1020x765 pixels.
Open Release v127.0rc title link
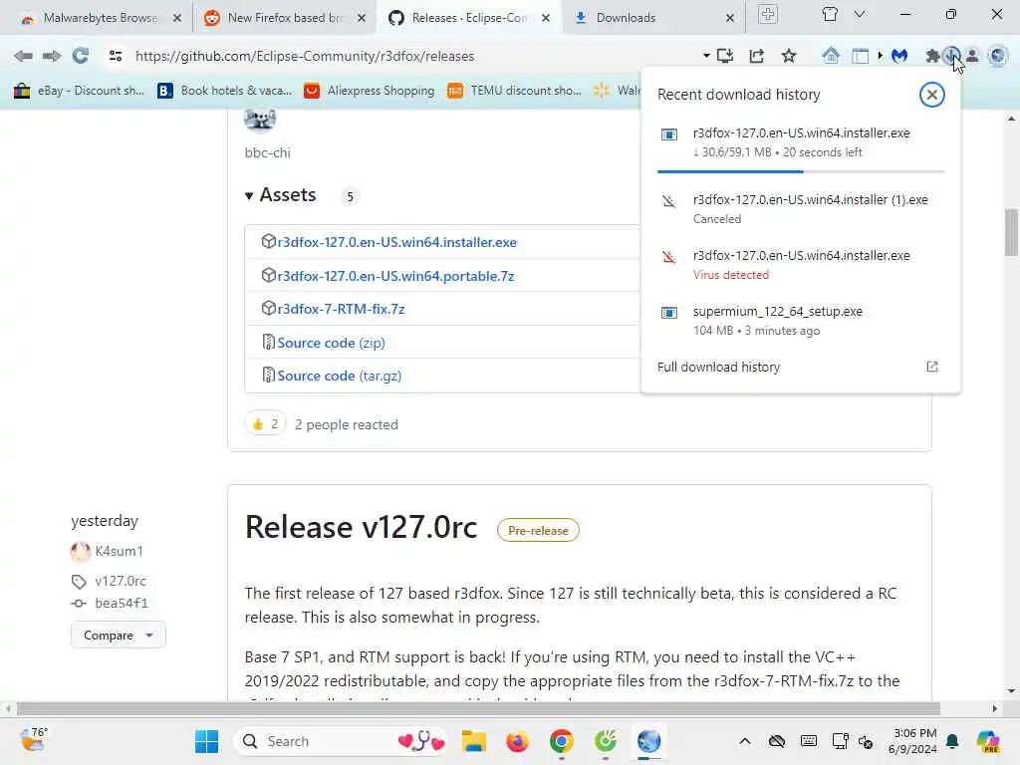pyautogui.click(x=361, y=527)
